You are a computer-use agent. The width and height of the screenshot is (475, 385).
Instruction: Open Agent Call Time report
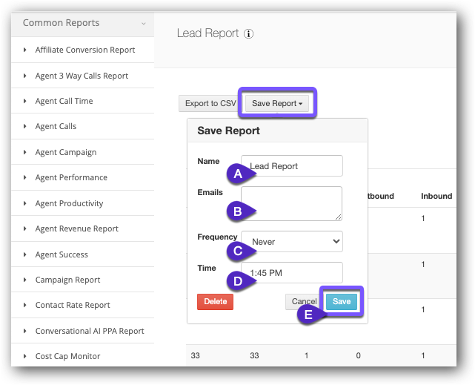coord(64,101)
